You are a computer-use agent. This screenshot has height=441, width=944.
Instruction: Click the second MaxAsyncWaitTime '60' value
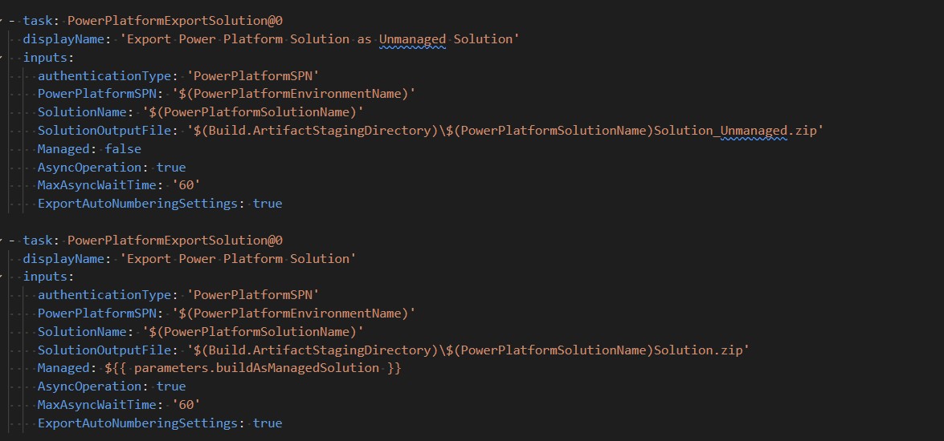[x=186, y=405]
